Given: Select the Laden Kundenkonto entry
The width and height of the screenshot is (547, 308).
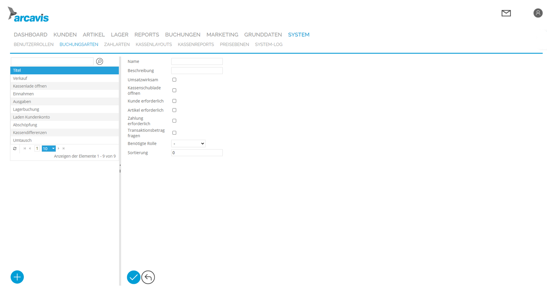Looking at the screenshot, I should 31,117.
